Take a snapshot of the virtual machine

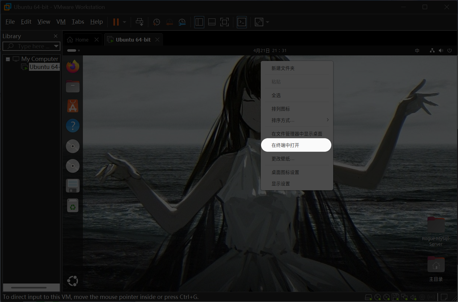point(157,22)
